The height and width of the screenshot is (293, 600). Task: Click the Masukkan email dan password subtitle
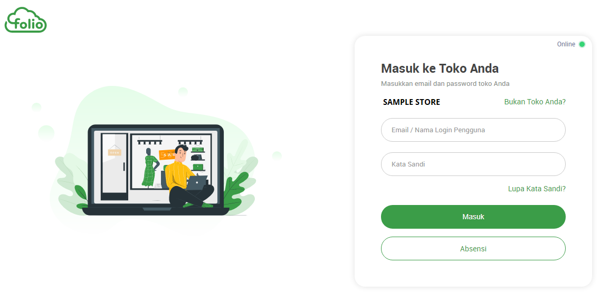click(445, 84)
